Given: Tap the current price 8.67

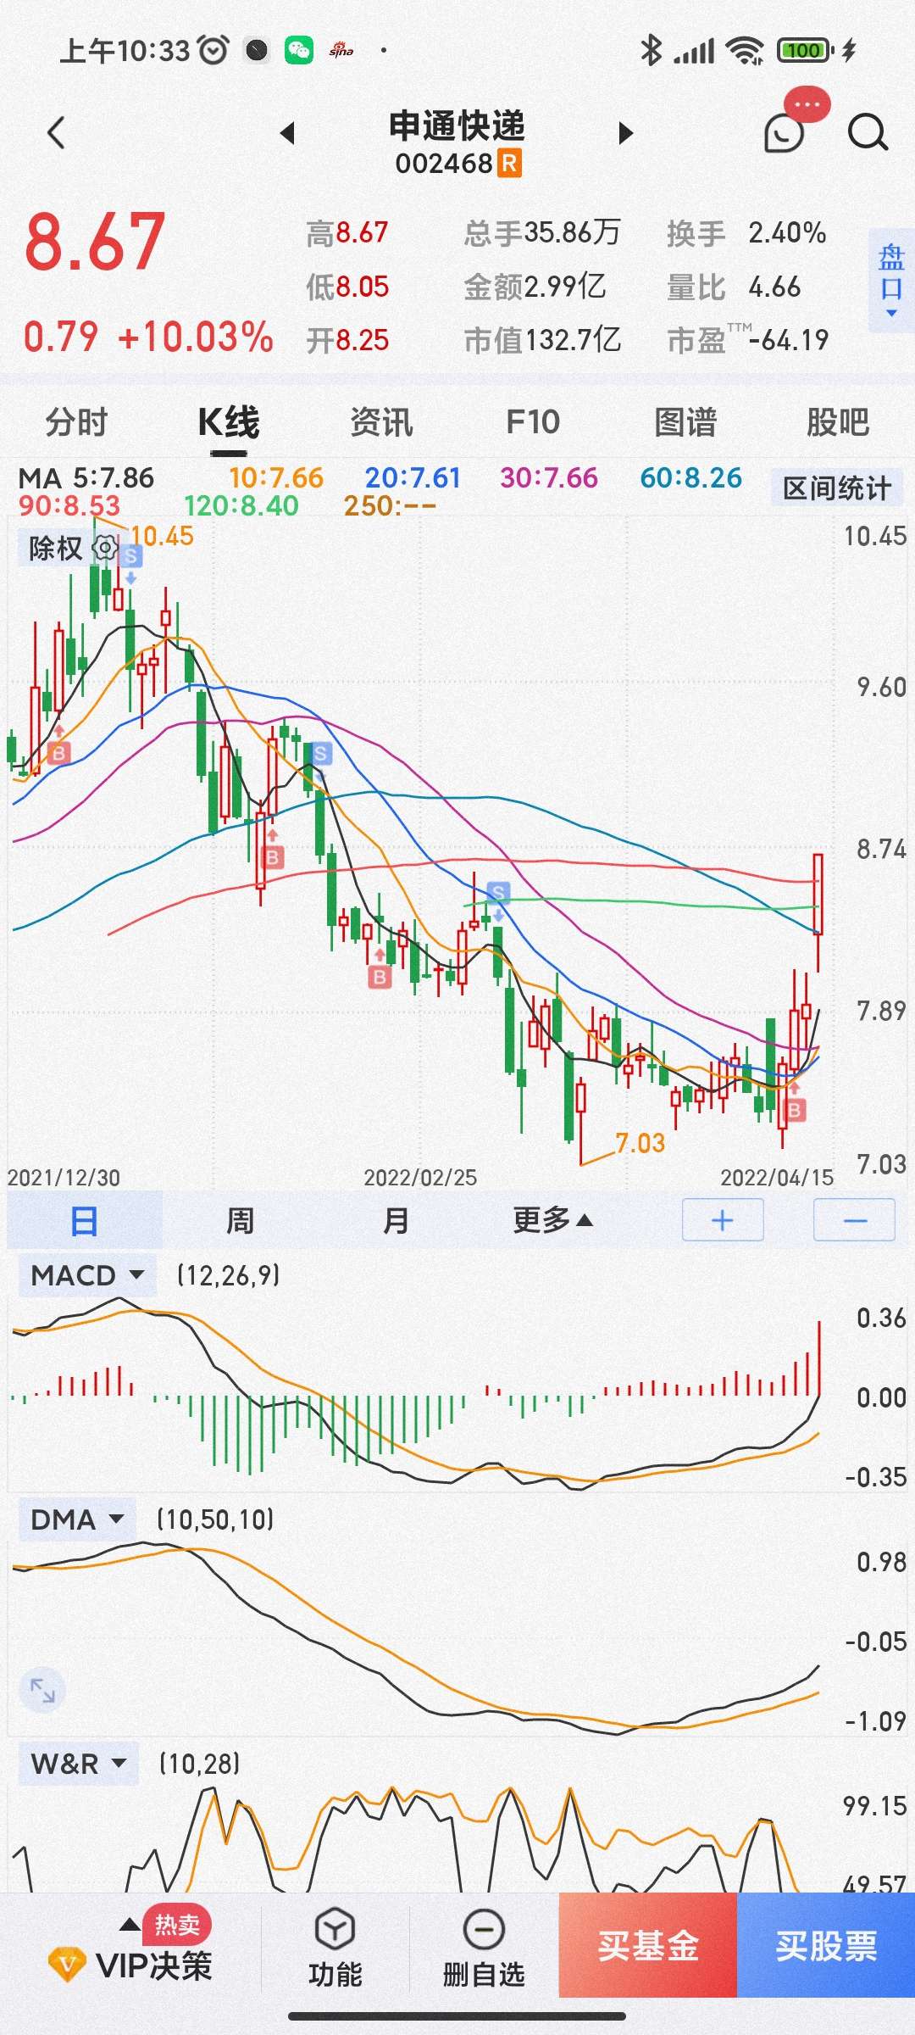Looking at the screenshot, I should [95, 243].
